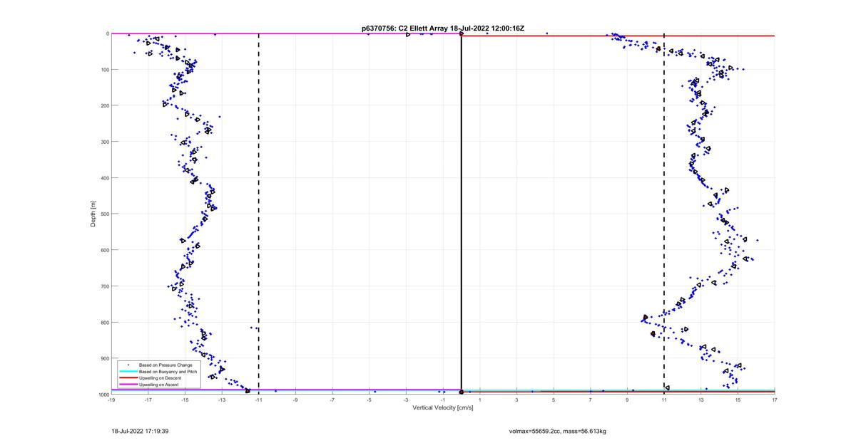This screenshot has width=856, height=443.
Task: Click the plot title "p6370756: C2 Ellett Array"
Action: tap(406, 28)
